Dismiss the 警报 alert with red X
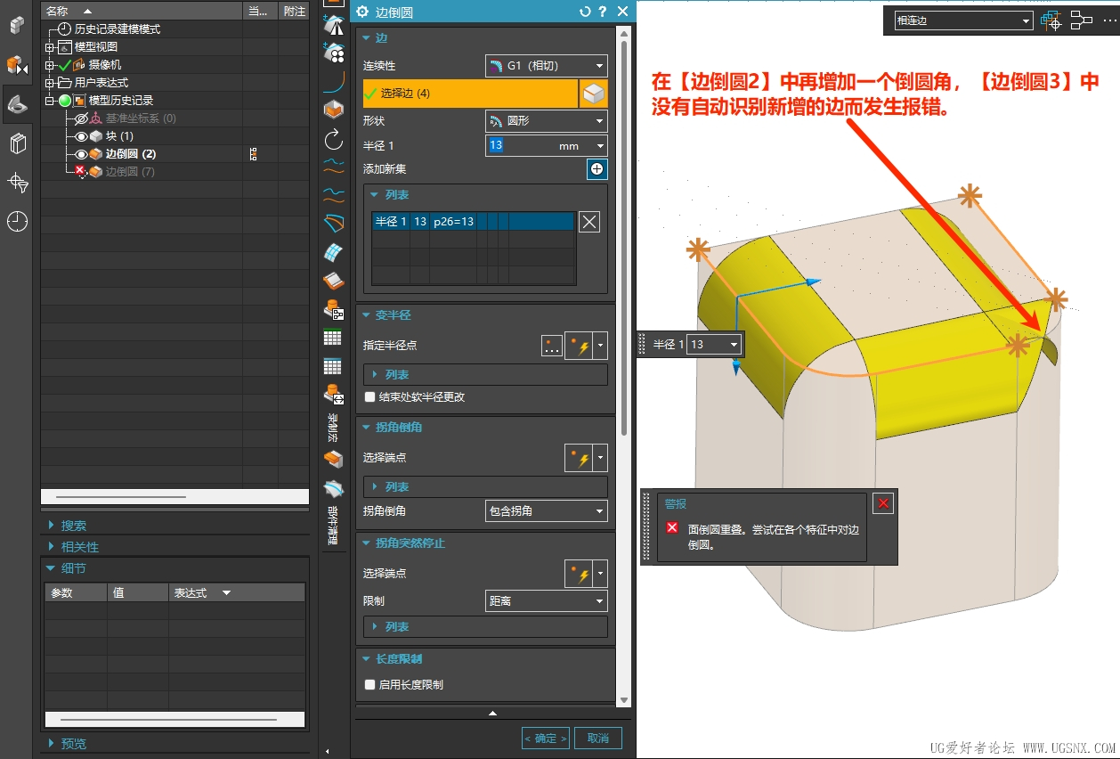Viewport: 1120px width, 759px height. 883,503
